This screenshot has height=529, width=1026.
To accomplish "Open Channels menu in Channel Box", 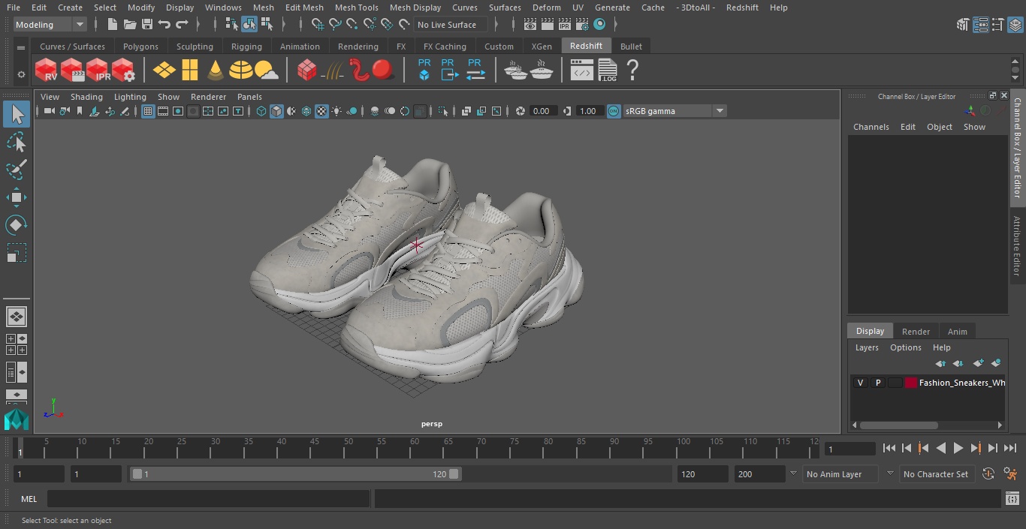I will tap(871, 127).
